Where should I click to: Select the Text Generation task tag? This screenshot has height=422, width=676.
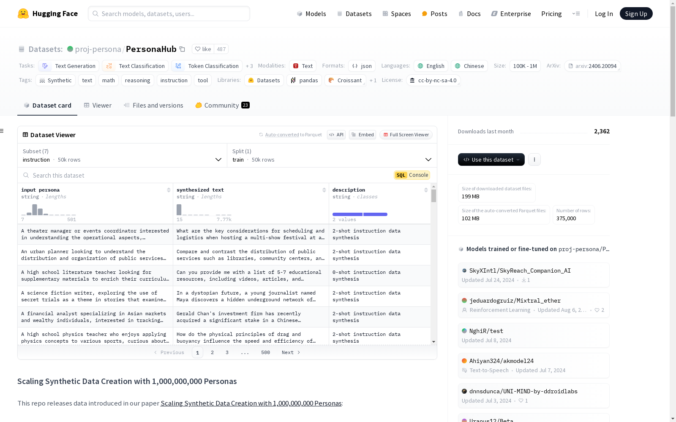(69, 66)
